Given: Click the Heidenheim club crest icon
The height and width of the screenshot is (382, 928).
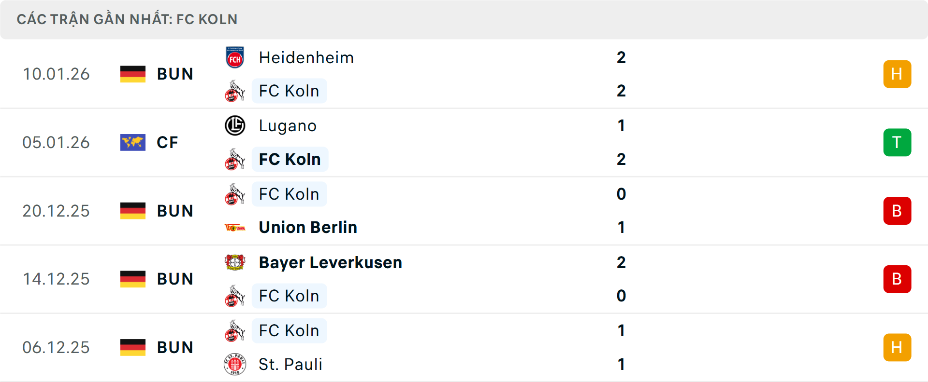Looking at the screenshot, I should (x=235, y=57).
